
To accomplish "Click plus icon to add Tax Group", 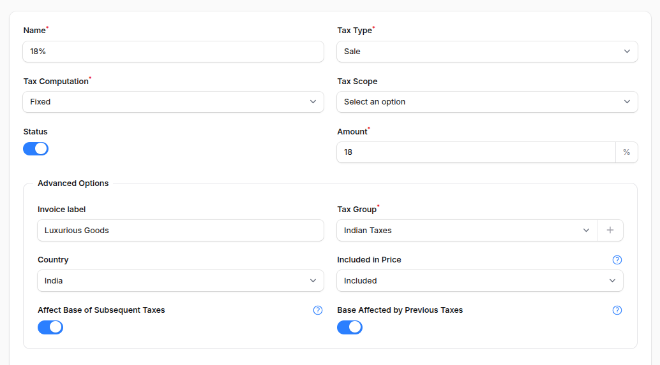I will pos(610,231).
